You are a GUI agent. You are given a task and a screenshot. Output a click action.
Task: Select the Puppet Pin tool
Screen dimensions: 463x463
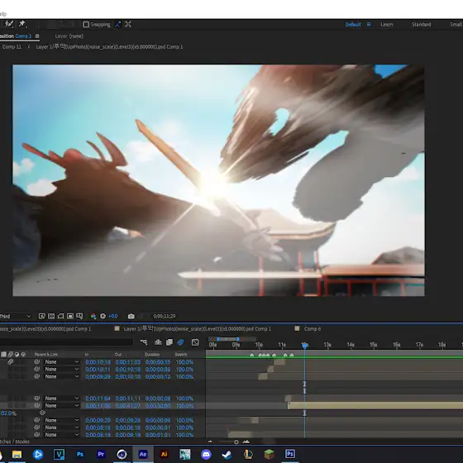(x=22, y=24)
